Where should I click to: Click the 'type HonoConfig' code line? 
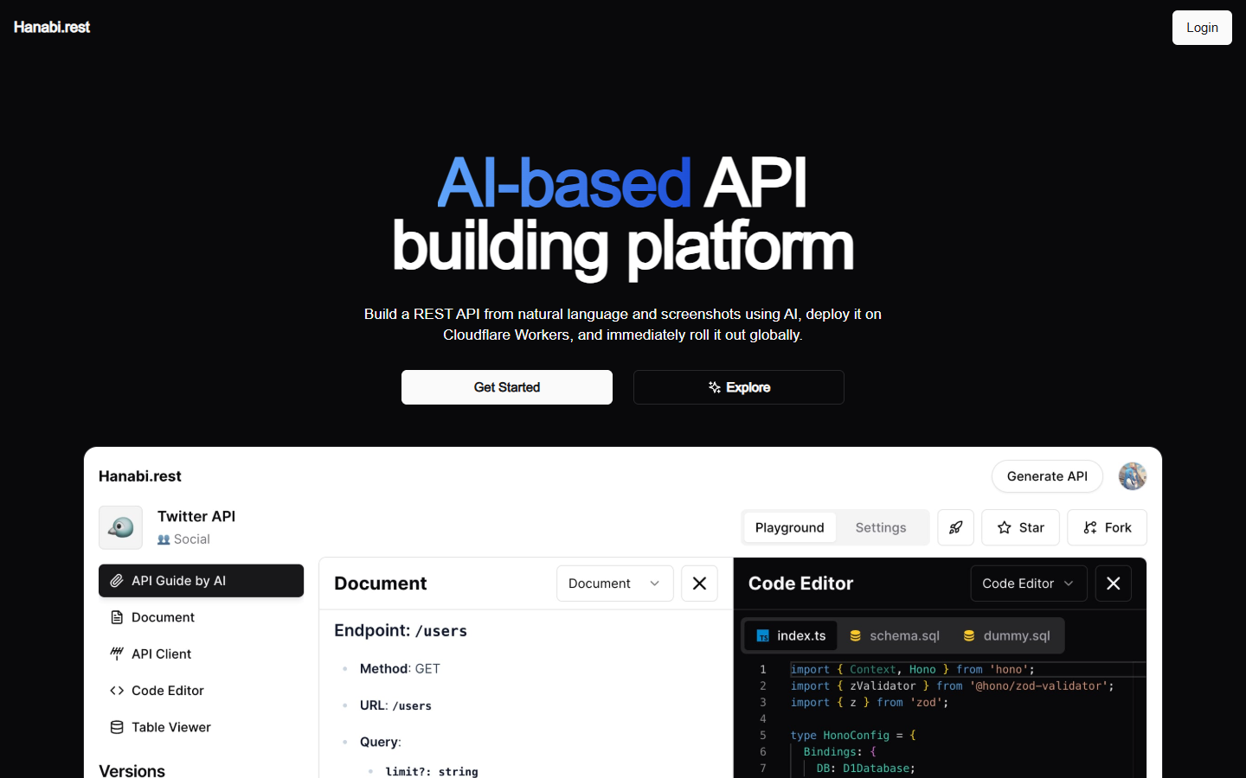(853, 736)
